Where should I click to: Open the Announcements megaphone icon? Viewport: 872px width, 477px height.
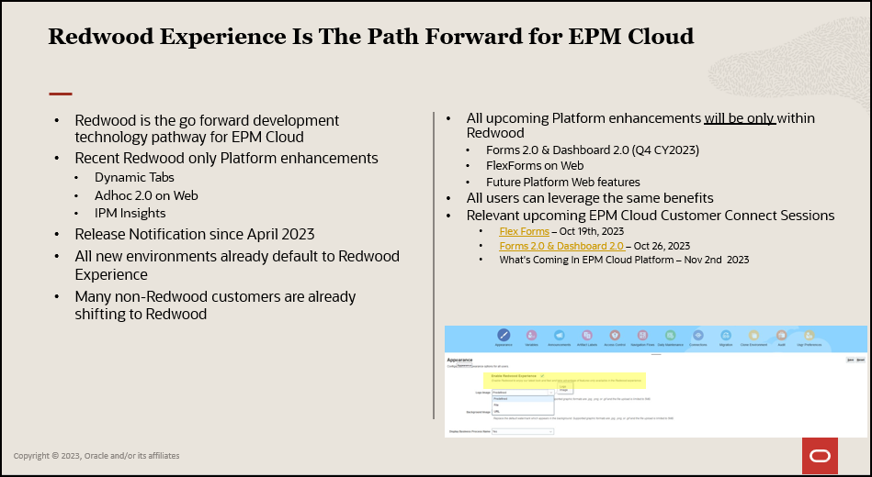click(x=560, y=335)
